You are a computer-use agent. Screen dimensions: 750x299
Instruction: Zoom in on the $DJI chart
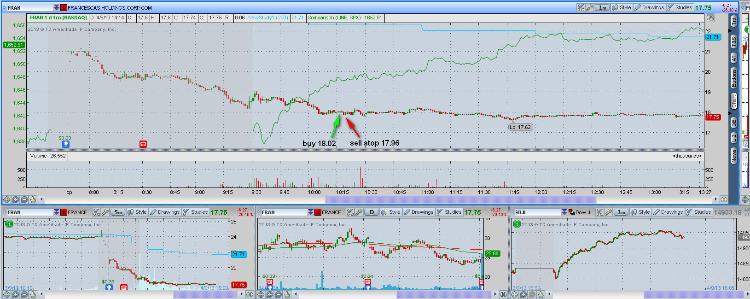click(x=523, y=294)
